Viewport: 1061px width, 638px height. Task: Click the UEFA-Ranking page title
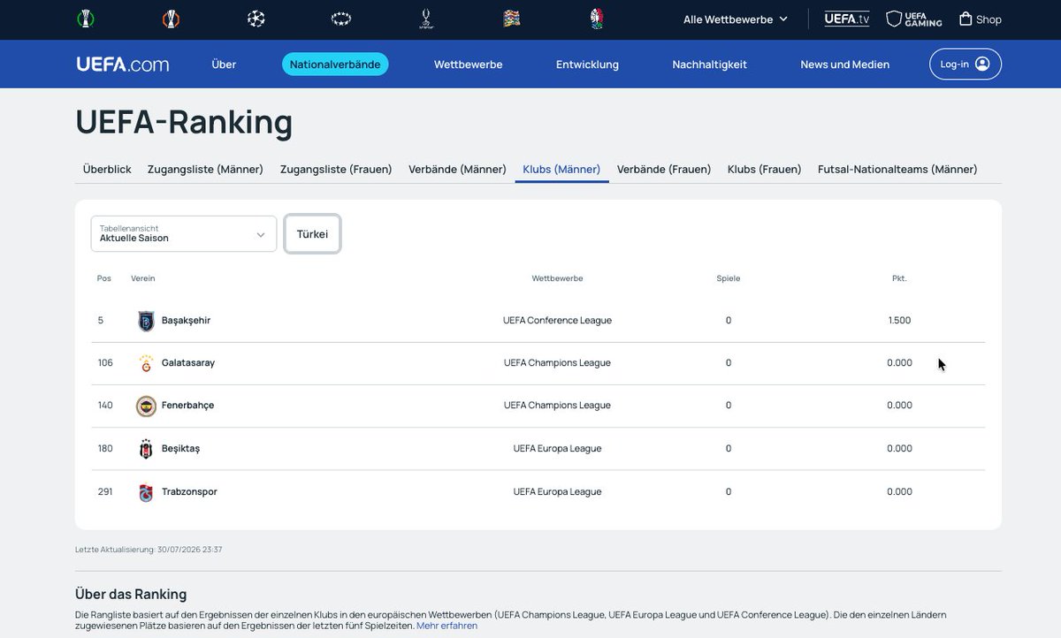[x=184, y=122]
